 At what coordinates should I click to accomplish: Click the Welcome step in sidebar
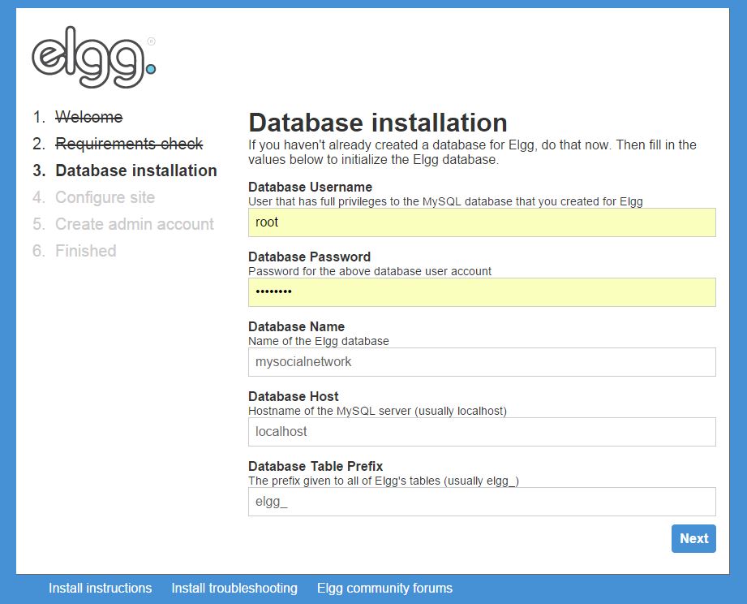[x=88, y=117]
